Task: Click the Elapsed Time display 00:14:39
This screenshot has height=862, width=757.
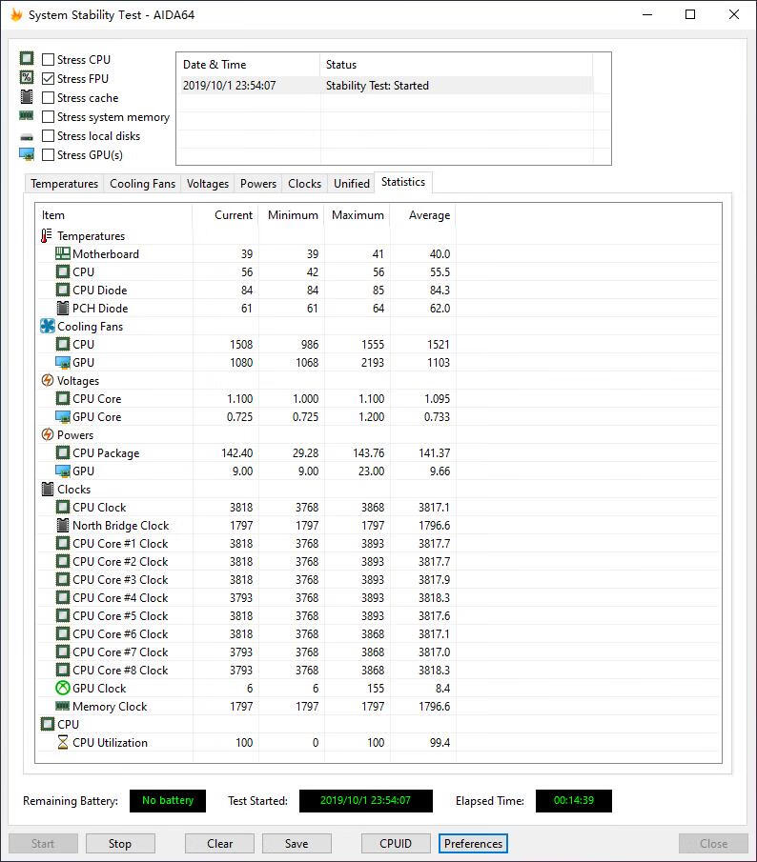Action: point(574,800)
